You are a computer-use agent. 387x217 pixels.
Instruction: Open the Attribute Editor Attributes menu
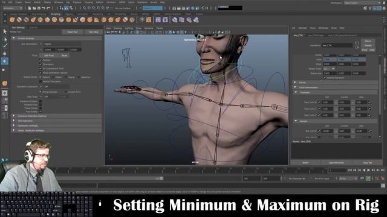pyautogui.click(x=323, y=28)
